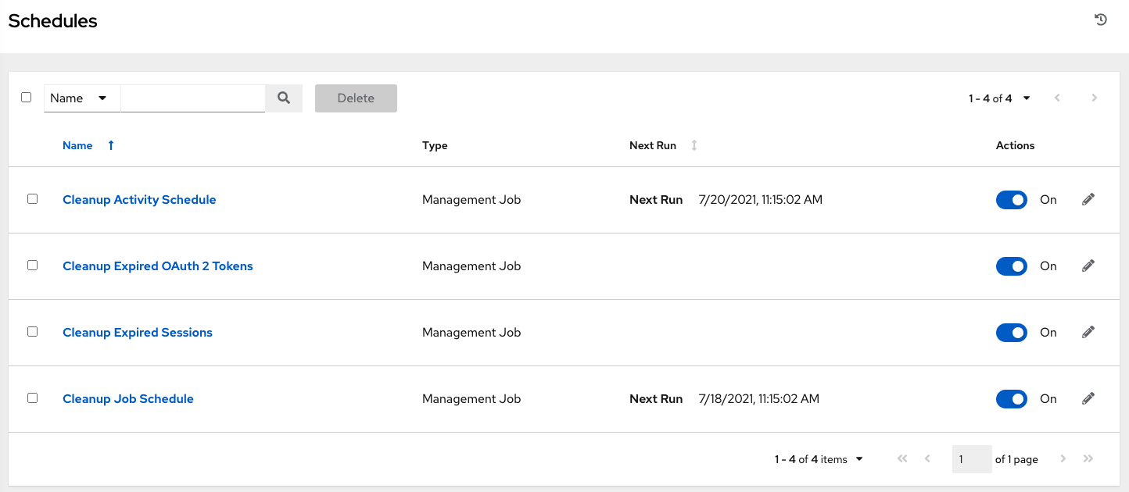The width and height of the screenshot is (1129, 492).
Task: Select the select-all checkbox above the list
Action: [x=26, y=96]
